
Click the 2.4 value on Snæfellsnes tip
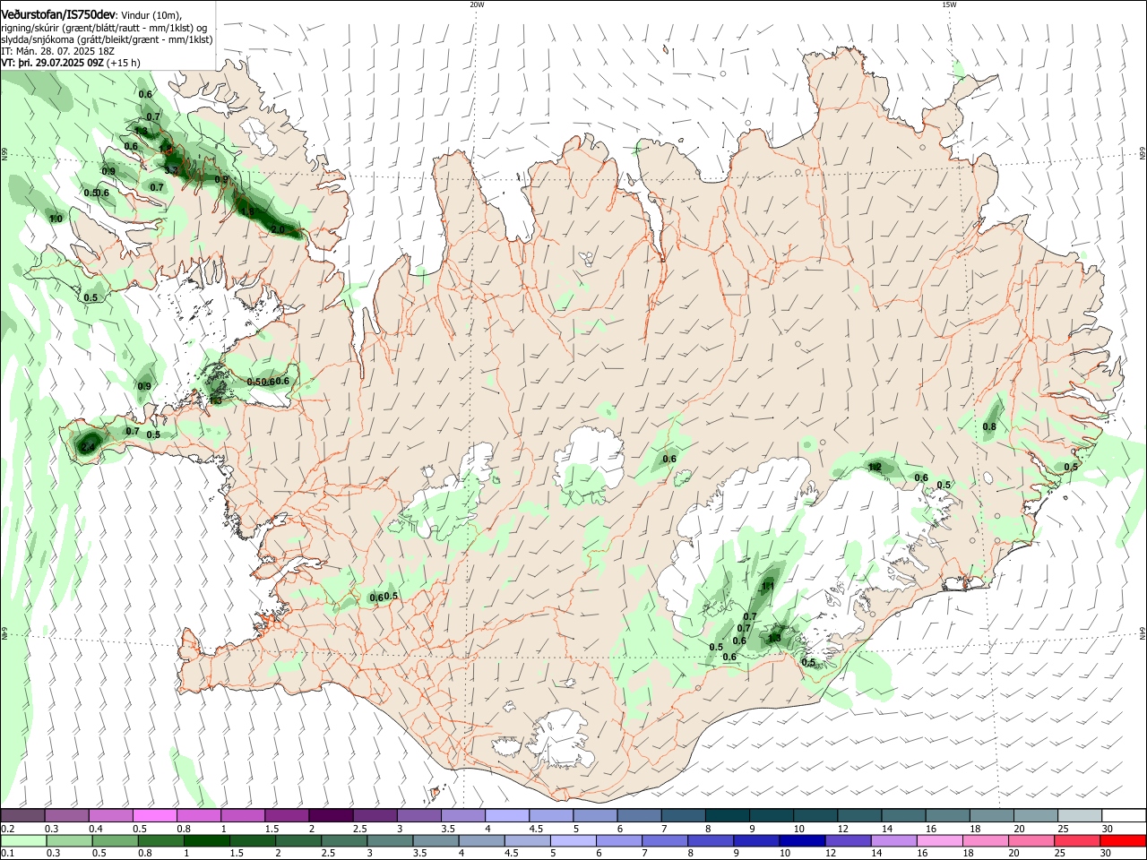tap(88, 446)
